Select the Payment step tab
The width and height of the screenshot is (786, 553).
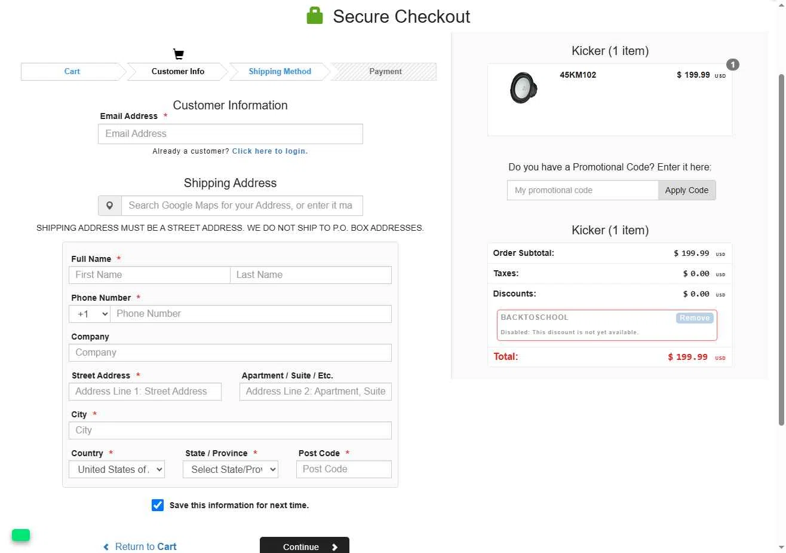[385, 71]
